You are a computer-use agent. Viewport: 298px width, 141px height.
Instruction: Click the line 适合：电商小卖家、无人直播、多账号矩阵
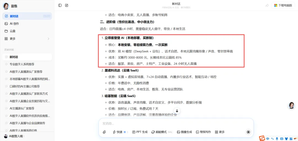(x=138, y=15)
